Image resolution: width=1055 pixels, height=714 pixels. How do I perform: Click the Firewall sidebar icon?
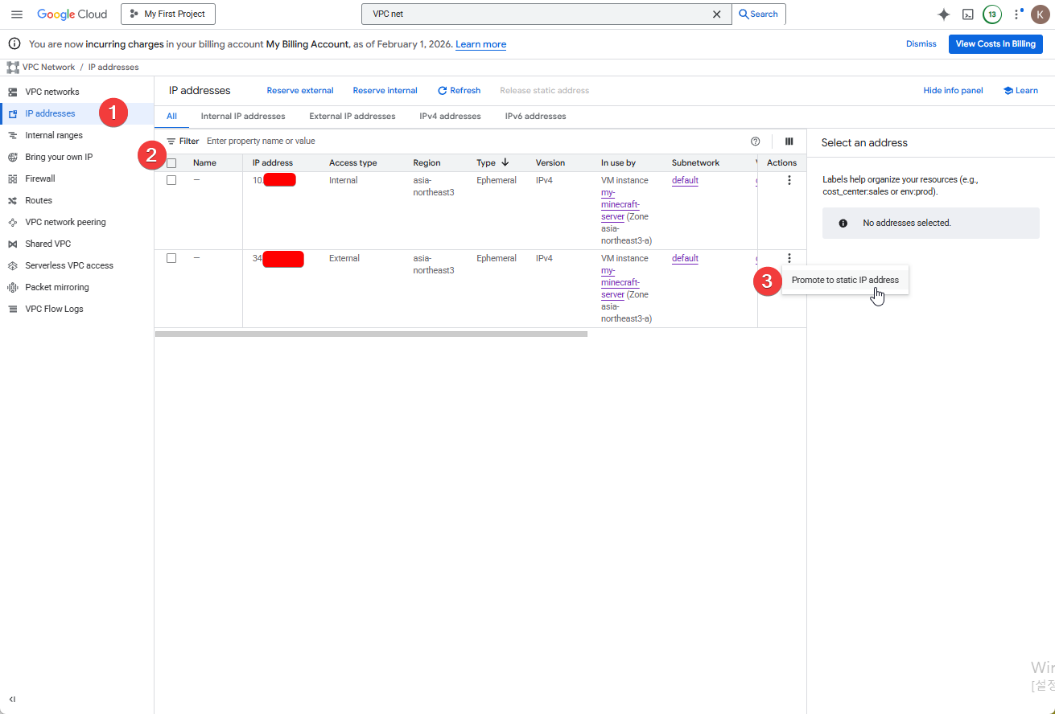tap(13, 179)
